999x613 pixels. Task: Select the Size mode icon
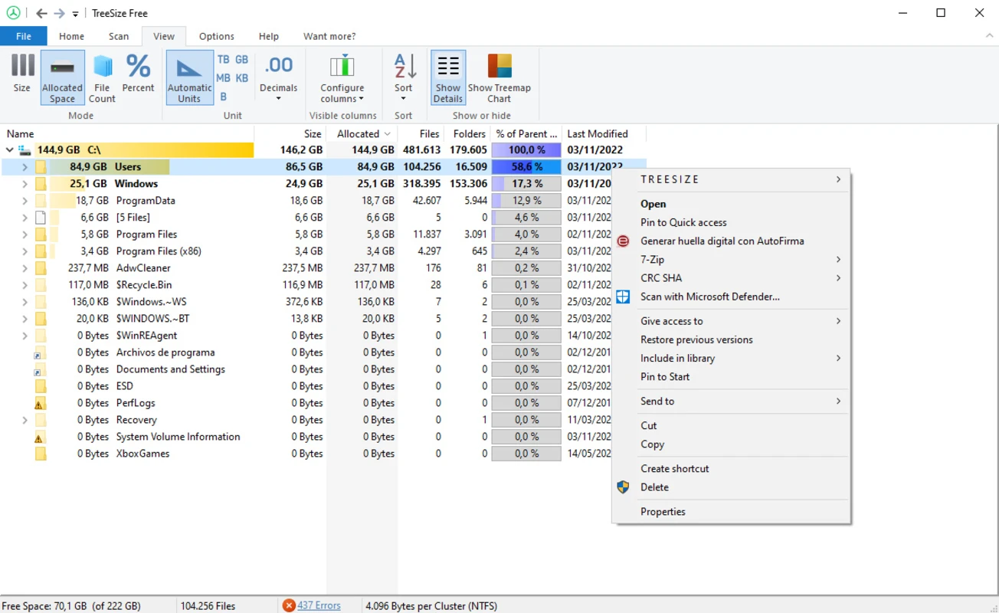[x=21, y=75]
